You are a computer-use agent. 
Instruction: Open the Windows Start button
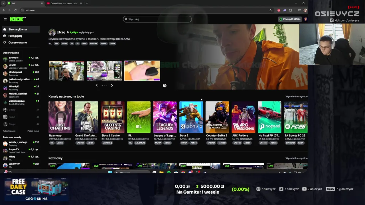110,172
